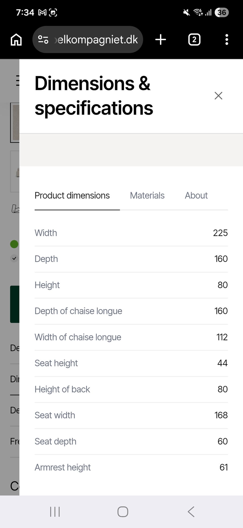Tap the Android back button
243x528 pixels.
pyautogui.click(x=191, y=512)
